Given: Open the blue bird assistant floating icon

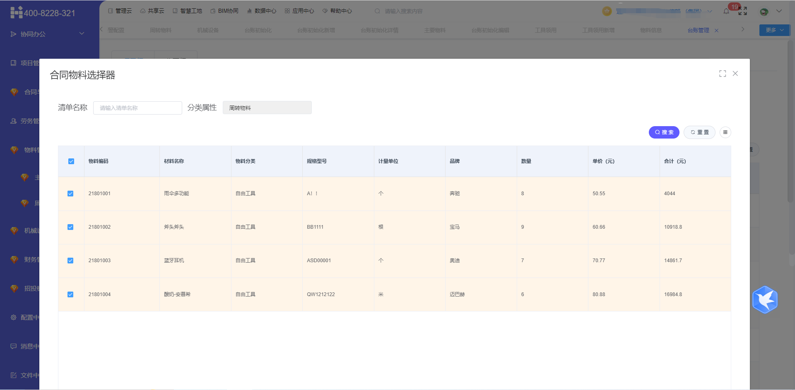Looking at the screenshot, I should point(765,300).
